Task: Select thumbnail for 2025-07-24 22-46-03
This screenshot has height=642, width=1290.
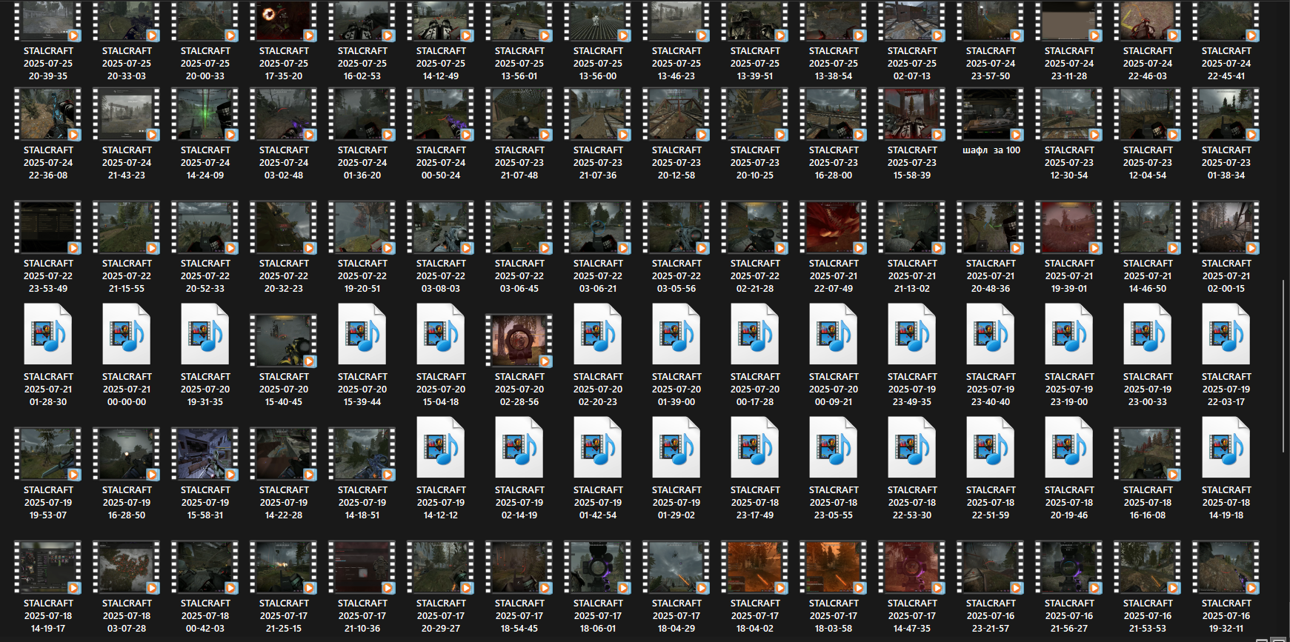Action: click(x=1148, y=21)
